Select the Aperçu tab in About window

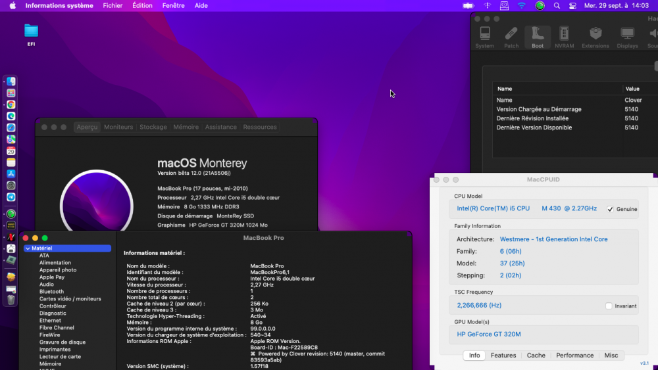coord(87,127)
